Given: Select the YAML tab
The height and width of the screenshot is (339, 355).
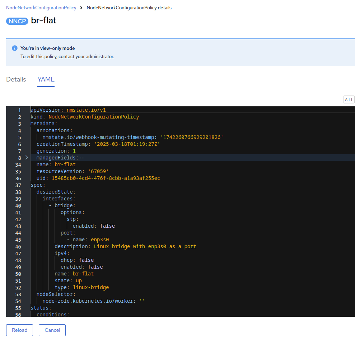Looking at the screenshot, I should pyautogui.click(x=46, y=79).
